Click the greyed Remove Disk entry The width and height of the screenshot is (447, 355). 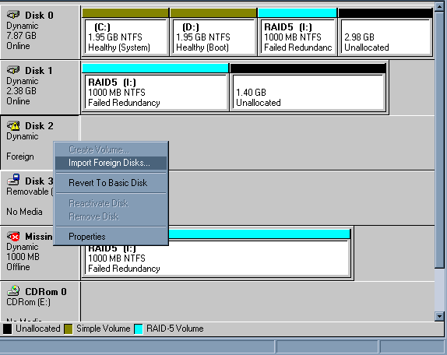(x=111, y=216)
